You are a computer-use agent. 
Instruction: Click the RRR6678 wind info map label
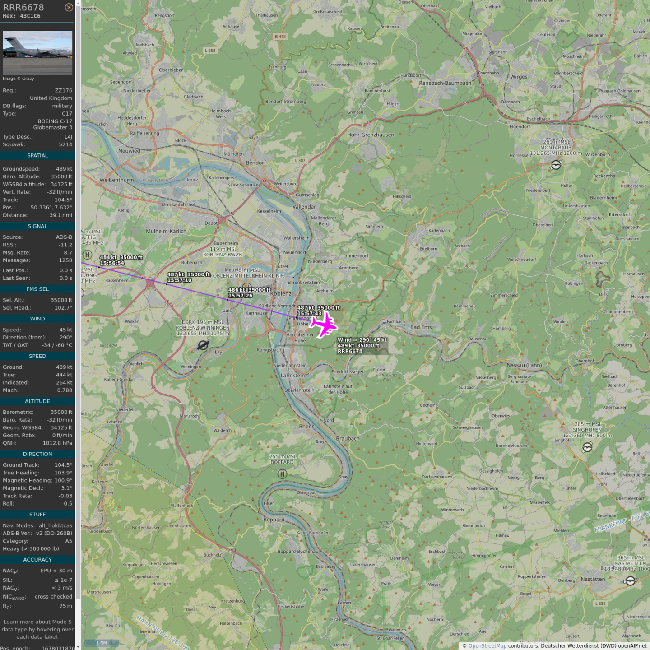pos(362,345)
